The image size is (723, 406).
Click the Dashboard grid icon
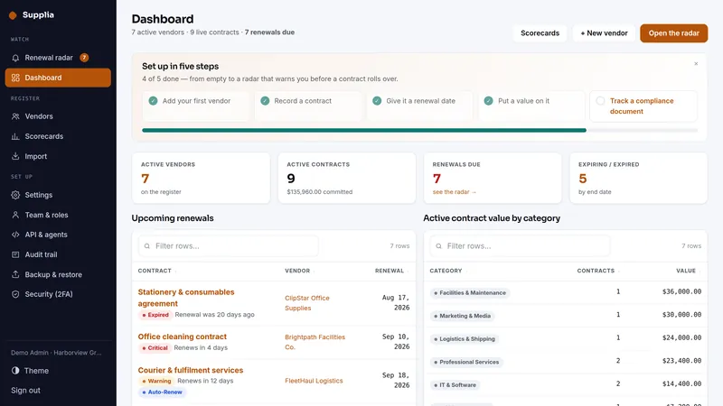click(x=15, y=78)
